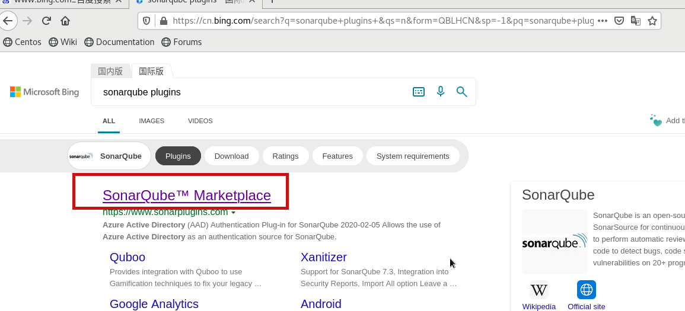Select the Ratings filter chip
Screen dimensions: 685x311
coord(285,156)
